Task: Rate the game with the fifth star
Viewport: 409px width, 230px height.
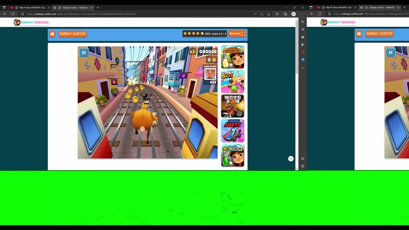Action: click(x=202, y=34)
